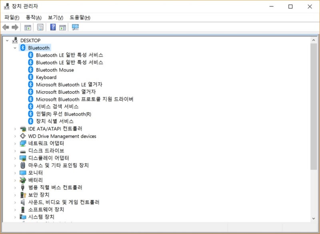The height and width of the screenshot is (234, 320).
Task: Click the 시스템 장치 icon
Action: [23, 217]
